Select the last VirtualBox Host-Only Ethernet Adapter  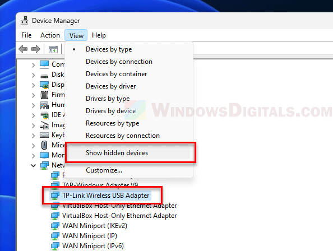click(x=119, y=216)
